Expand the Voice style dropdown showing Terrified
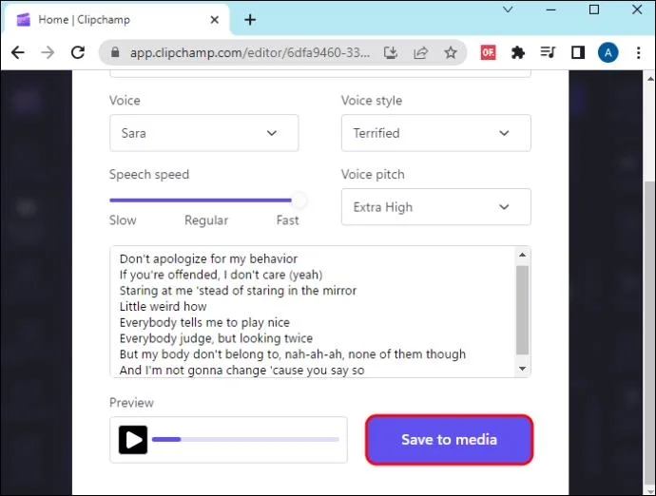The width and height of the screenshot is (656, 496). coord(435,133)
